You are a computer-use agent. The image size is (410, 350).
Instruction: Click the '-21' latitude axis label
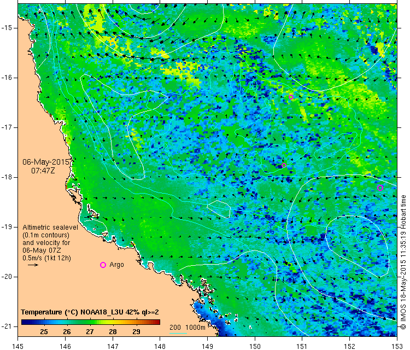(6, 326)
